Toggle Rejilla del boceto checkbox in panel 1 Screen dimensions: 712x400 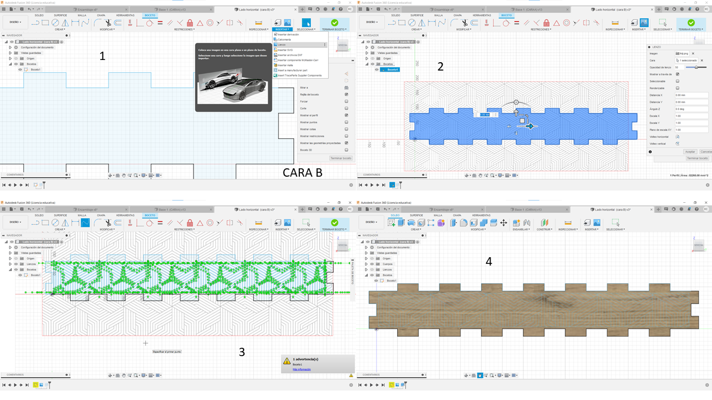[x=346, y=94]
